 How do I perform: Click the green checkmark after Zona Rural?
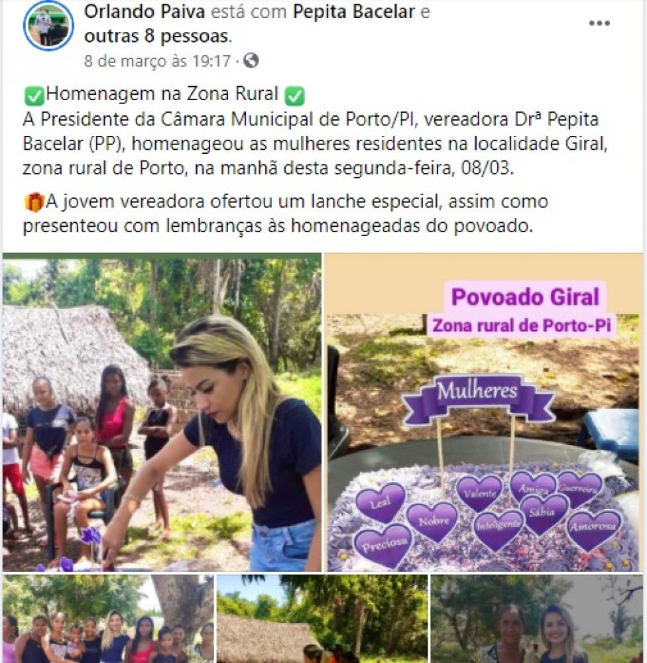tap(295, 95)
